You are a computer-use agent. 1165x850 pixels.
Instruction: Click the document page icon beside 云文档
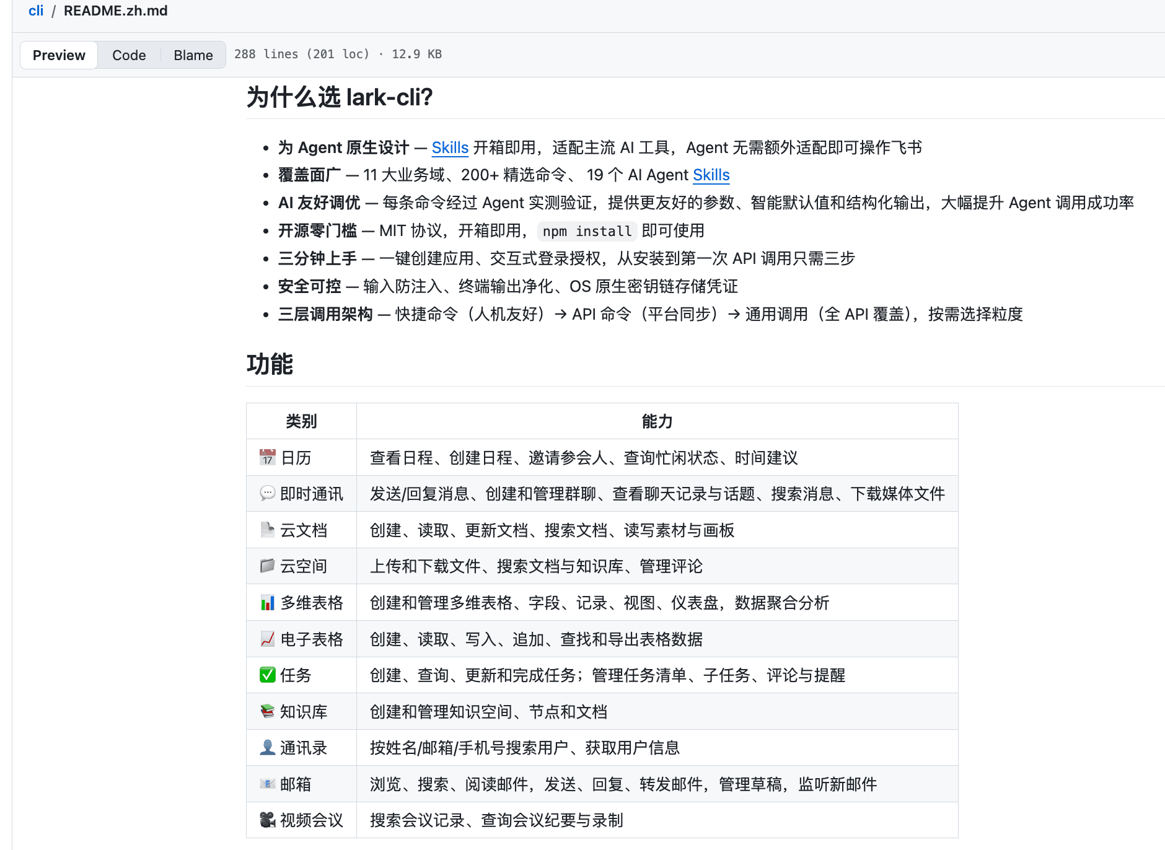[x=267, y=530]
